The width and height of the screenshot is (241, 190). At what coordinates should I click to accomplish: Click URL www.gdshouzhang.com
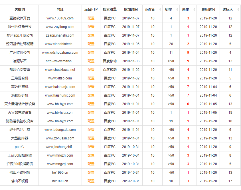click(x=60, y=53)
